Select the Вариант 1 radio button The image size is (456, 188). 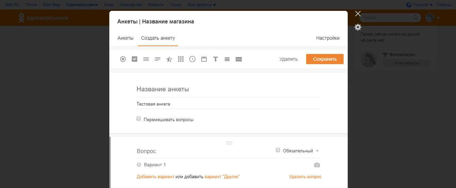(x=139, y=165)
